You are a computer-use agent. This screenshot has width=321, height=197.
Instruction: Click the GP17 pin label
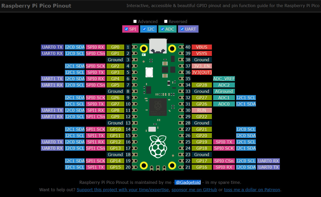tap(202, 161)
